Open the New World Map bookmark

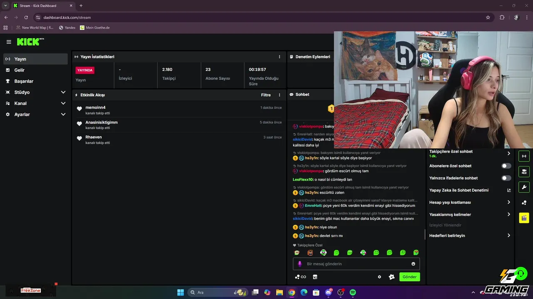(x=35, y=28)
